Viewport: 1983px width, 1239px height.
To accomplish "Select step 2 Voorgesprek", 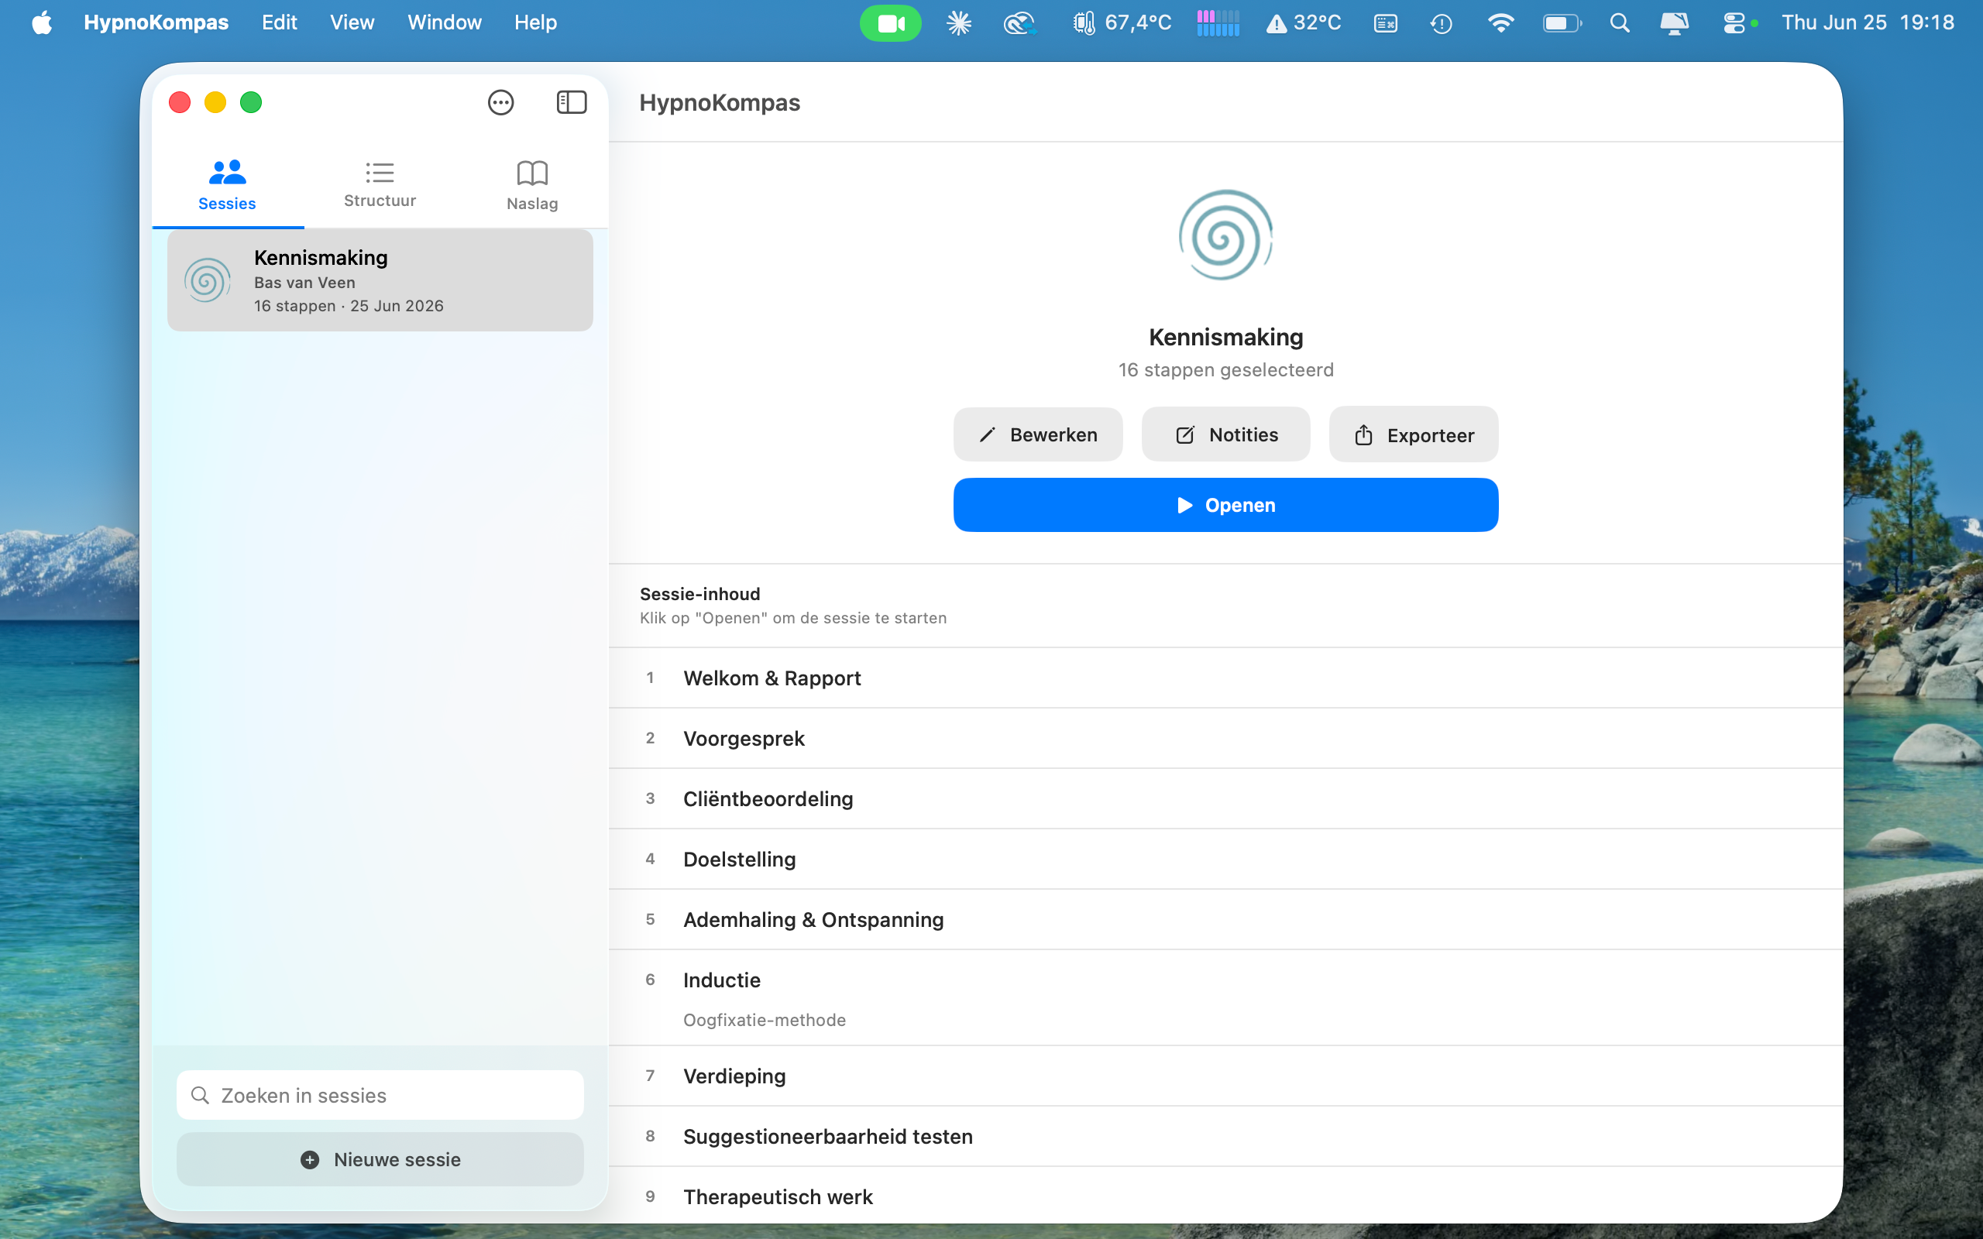I will tap(1226, 738).
